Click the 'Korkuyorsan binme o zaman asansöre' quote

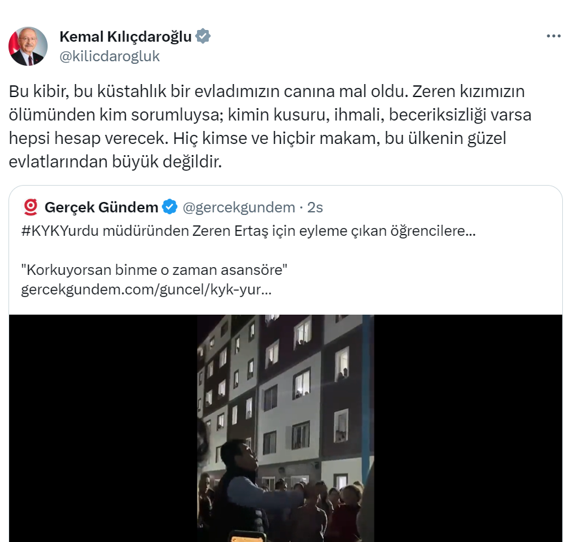pyautogui.click(x=154, y=270)
